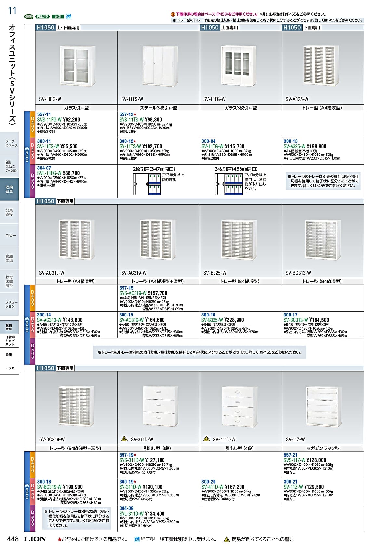The width and height of the screenshot is (390, 552).
Task: Select the 金庫 sub-tab
Action: click(x=9, y=354)
